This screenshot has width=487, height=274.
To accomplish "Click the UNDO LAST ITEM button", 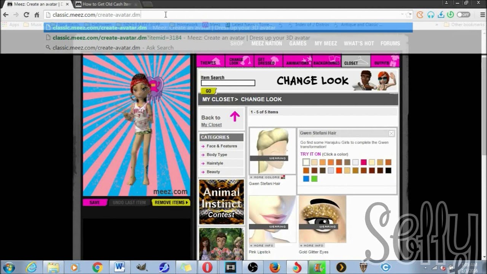I will click(x=129, y=202).
